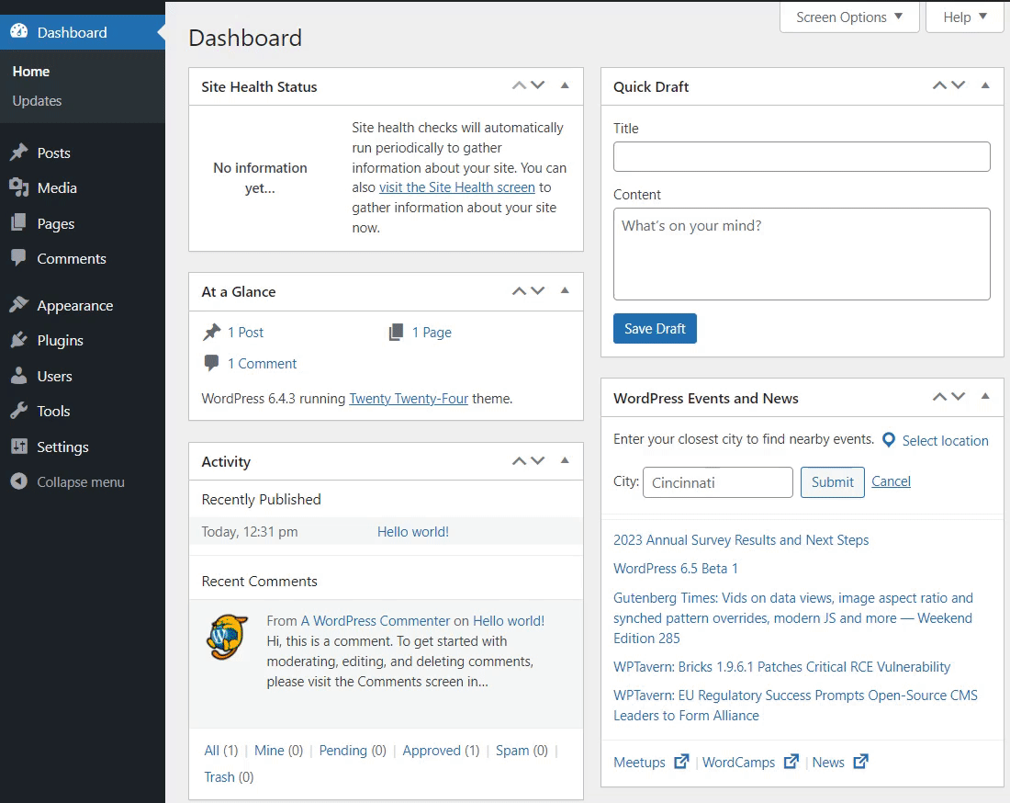
Task: Click the pushpin icon beside 1 Post
Action: [x=211, y=332]
